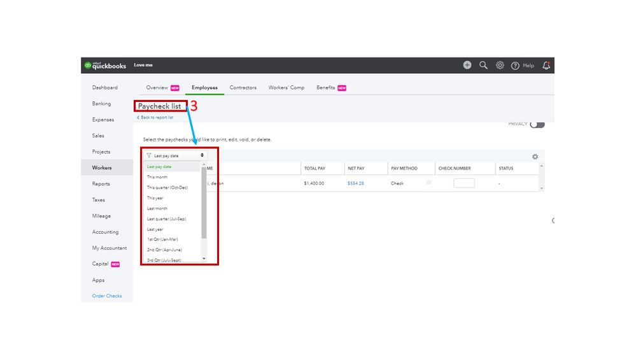Viewport: 636px width, 358px height.
Task: Open Taxes in the sidebar
Action: point(99,199)
